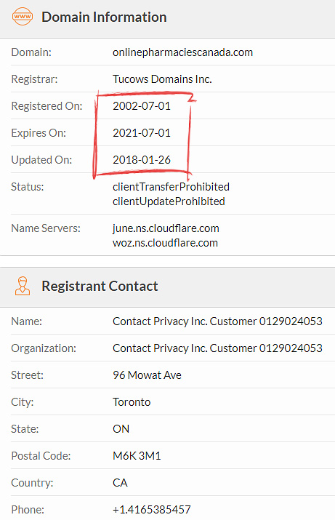Click the Toronto city value
The width and height of the screenshot is (335, 520).
click(x=132, y=402)
